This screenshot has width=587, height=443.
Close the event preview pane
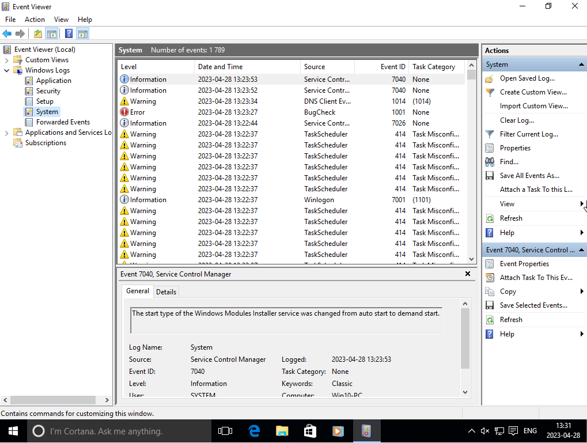[468, 274]
